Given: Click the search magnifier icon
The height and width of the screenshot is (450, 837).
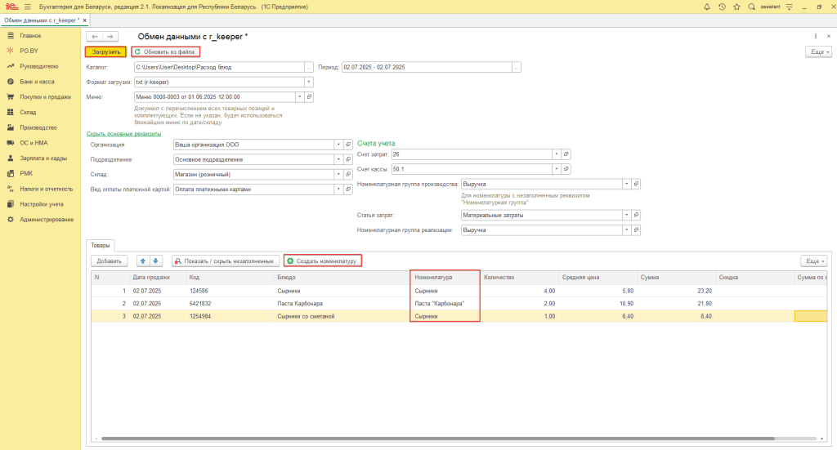Looking at the screenshot, I should click(x=752, y=7).
